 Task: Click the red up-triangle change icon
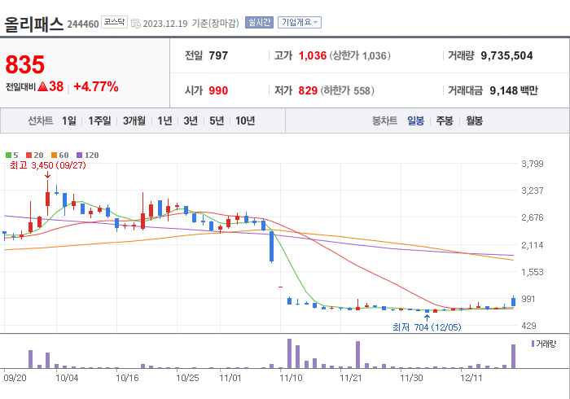click(42, 86)
